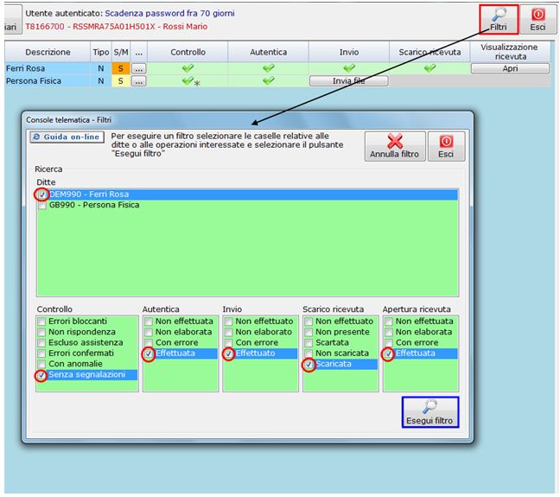Viewport: 560px width, 497px height.
Task: Check Non rispondenza under Controllo
Action: point(41,332)
